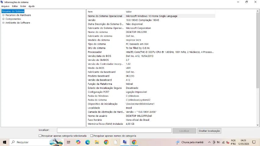
Task: Select the Versão 10.0.19045 row
Action: click(x=151, y=20)
